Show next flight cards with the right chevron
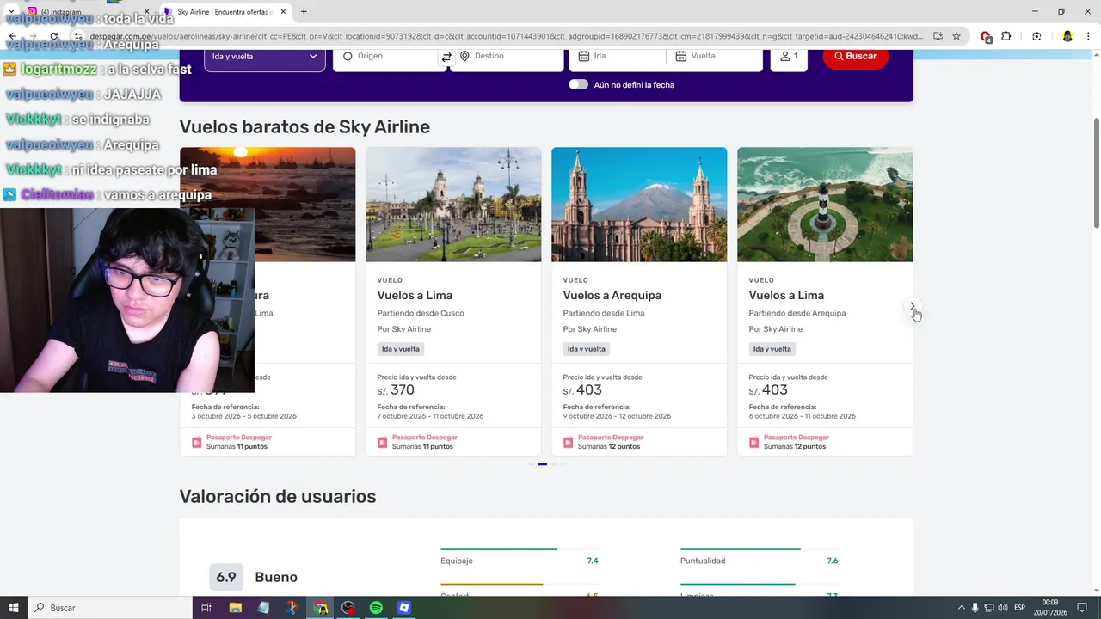This screenshot has height=619, width=1101. [x=913, y=307]
